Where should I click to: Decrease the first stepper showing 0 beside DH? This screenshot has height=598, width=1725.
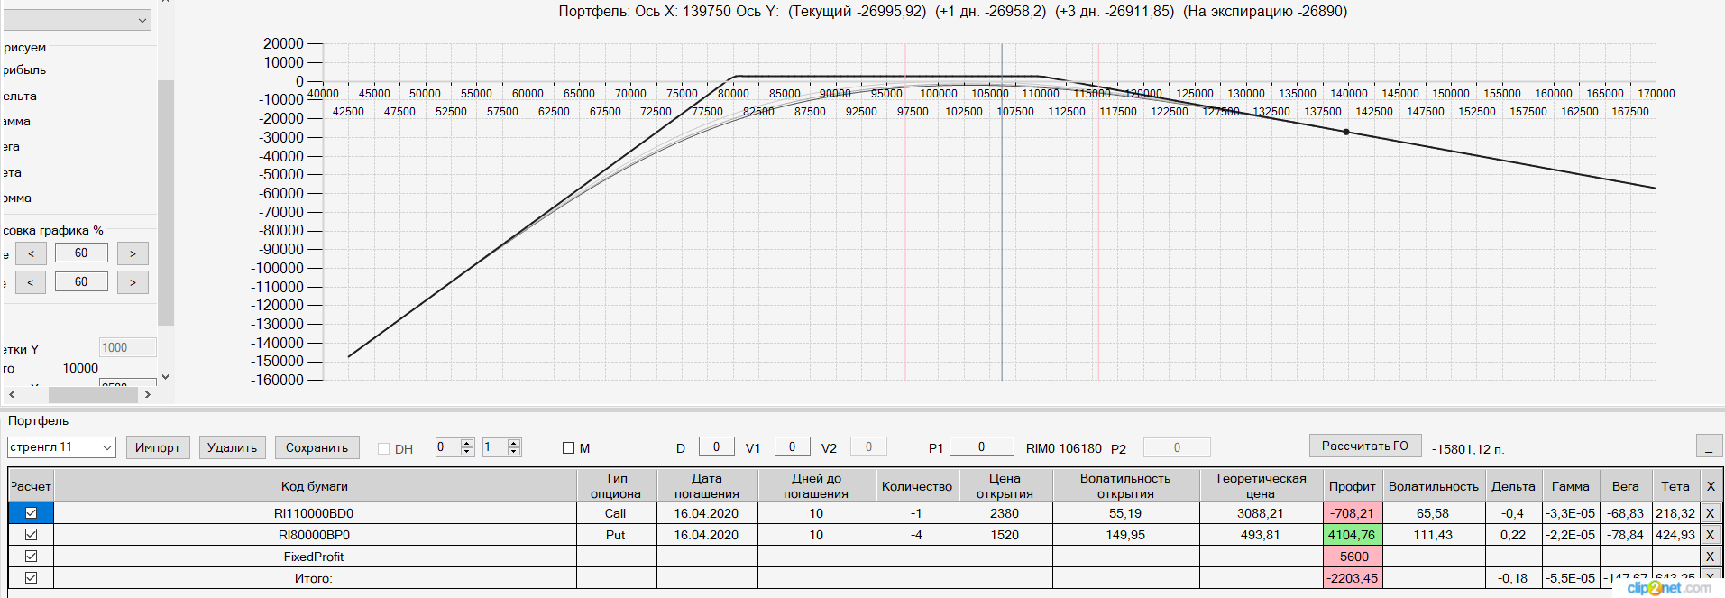click(467, 451)
